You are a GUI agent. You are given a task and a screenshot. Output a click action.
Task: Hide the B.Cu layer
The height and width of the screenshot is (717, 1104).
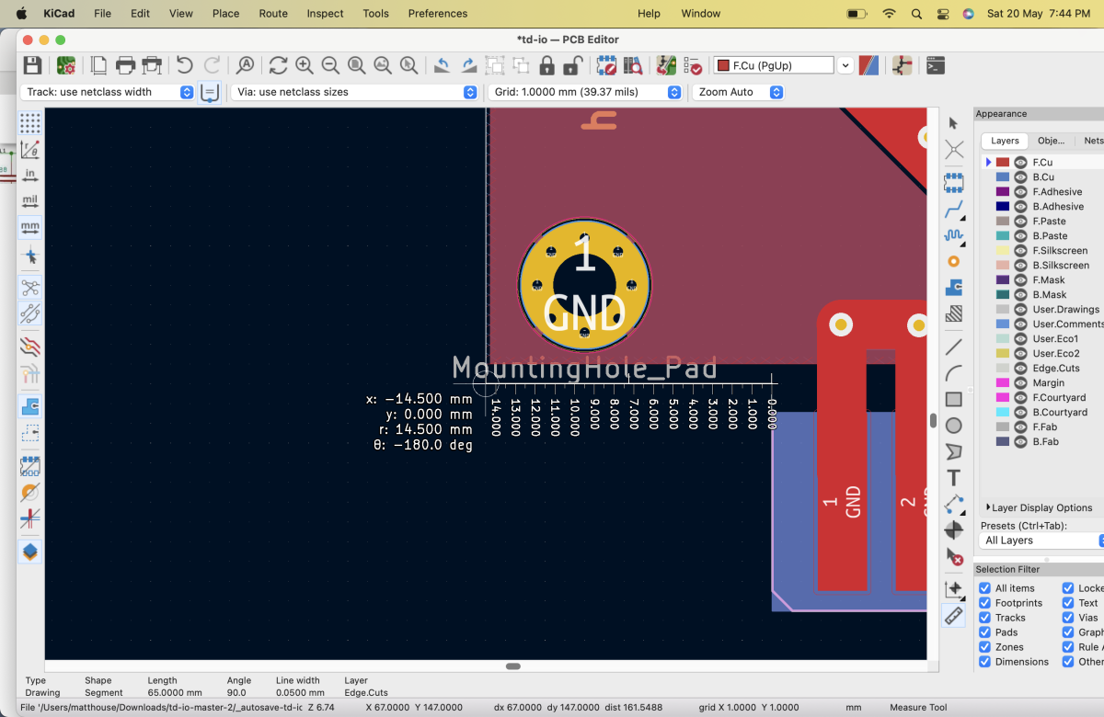tap(1020, 177)
